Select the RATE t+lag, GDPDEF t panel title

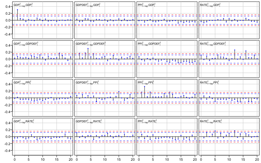point(213,44)
